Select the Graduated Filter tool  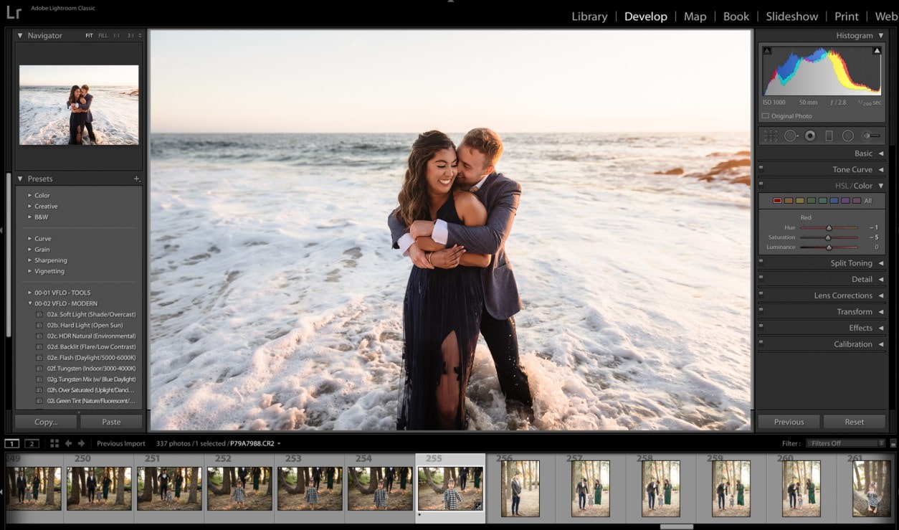(829, 136)
